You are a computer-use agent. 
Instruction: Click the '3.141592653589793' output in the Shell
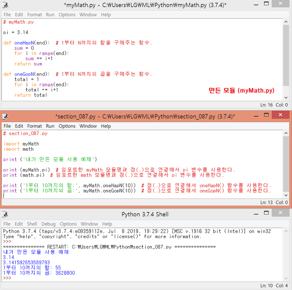point(26,262)
